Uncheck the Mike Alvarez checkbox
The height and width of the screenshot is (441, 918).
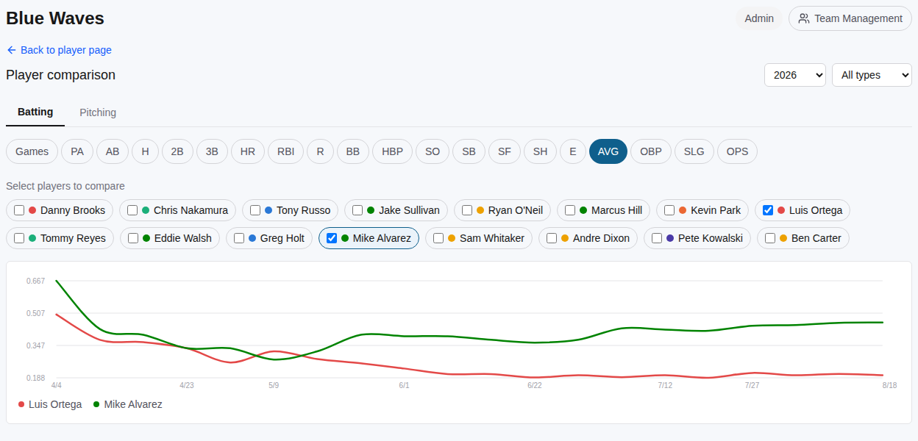tap(332, 238)
